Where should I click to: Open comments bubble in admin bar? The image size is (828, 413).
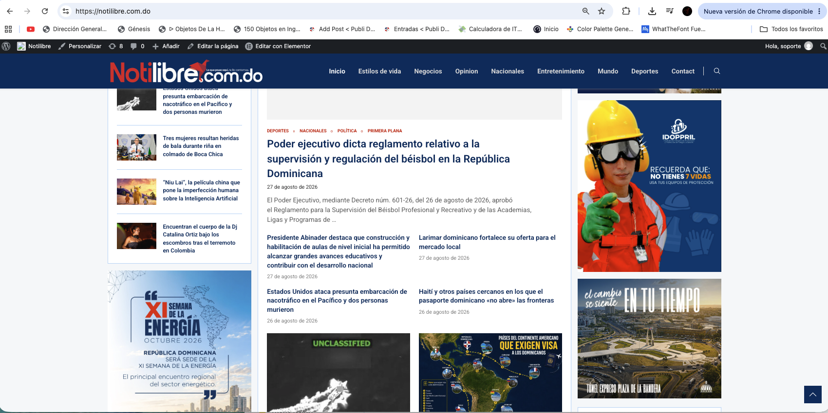click(137, 46)
